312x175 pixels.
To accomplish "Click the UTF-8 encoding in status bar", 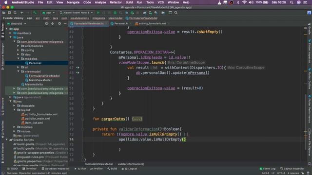I will tap(281, 173).
